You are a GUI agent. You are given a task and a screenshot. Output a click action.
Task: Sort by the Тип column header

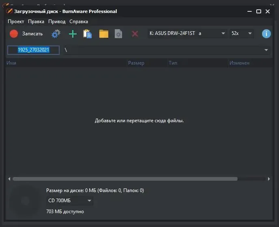point(198,63)
